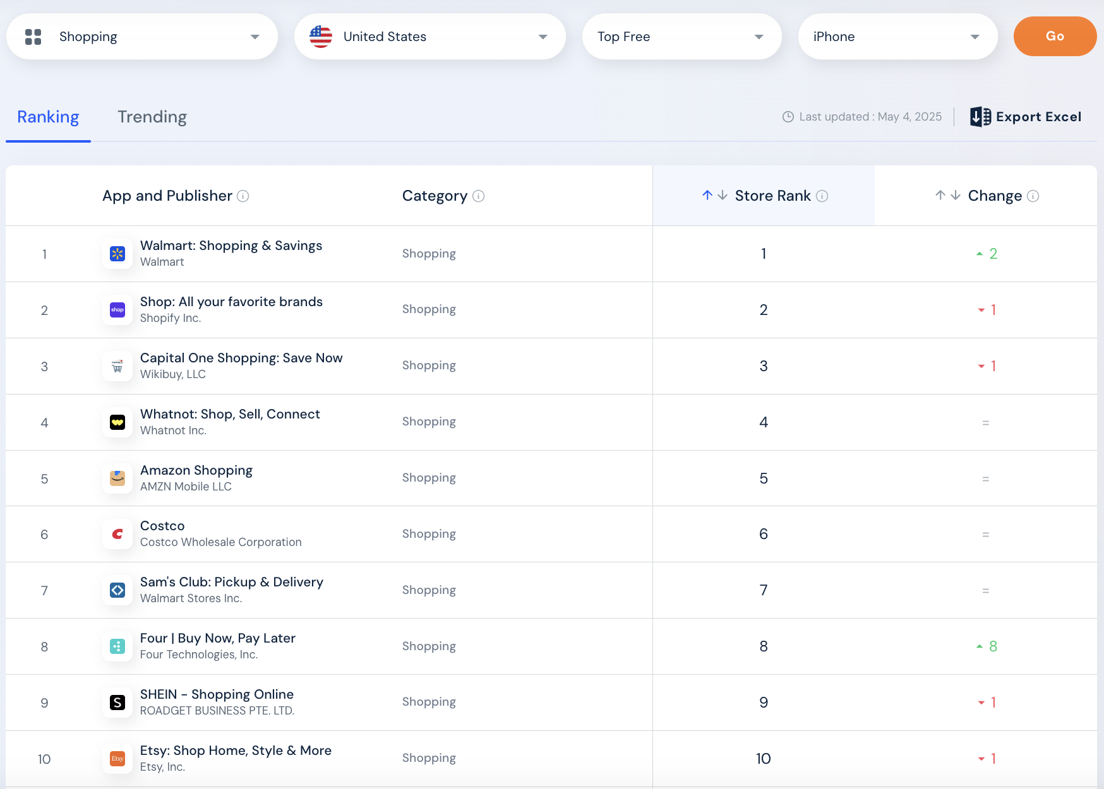The image size is (1104, 789).
Task: Open Amazon Shopping app link
Action: click(x=196, y=470)
